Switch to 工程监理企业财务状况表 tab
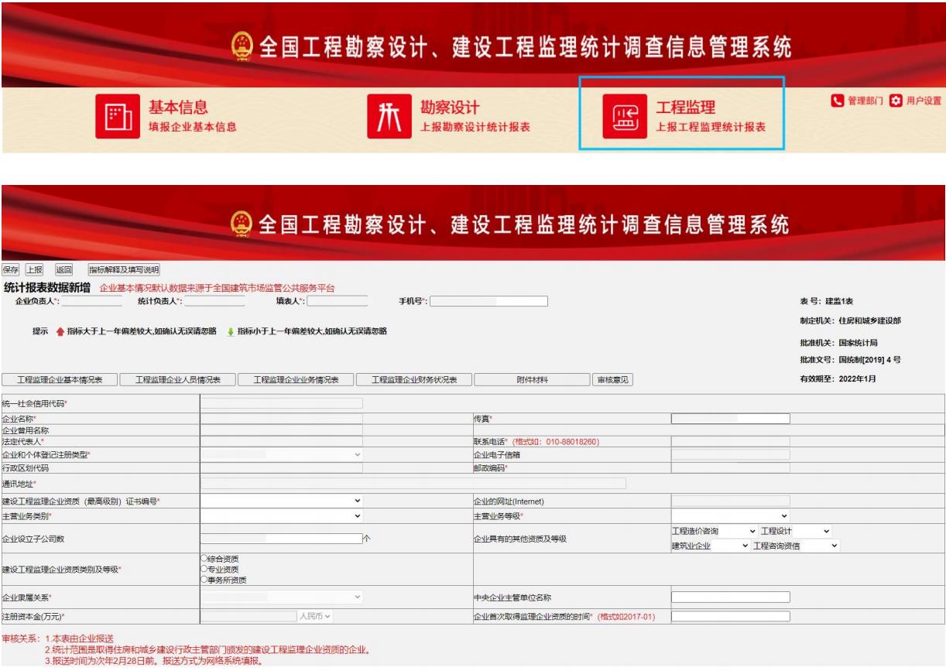Viewport: 946px width, 671px height. pos(413,379)
